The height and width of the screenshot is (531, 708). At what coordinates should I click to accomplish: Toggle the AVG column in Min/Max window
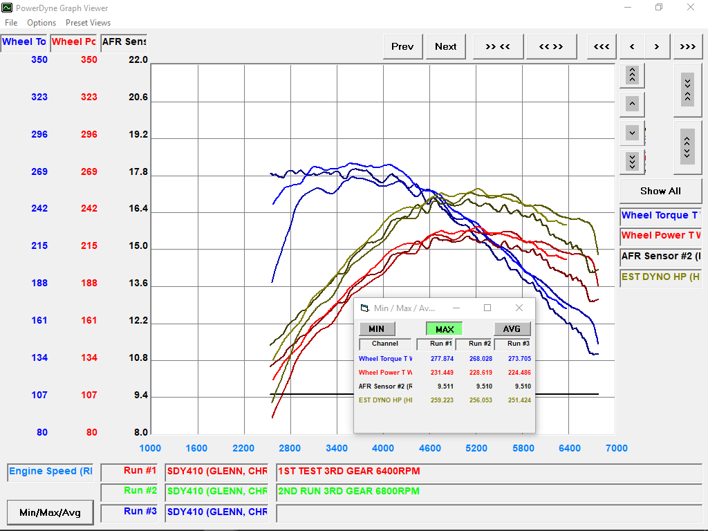point(512,328)
